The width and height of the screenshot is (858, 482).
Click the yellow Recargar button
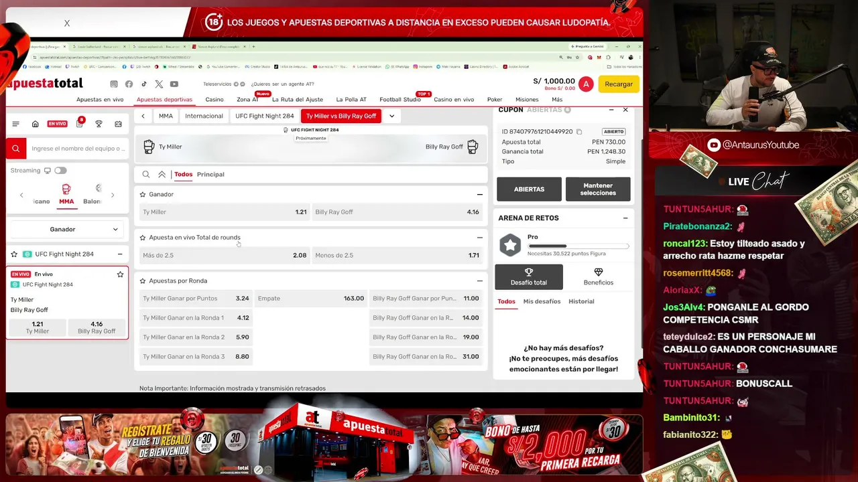619,84
